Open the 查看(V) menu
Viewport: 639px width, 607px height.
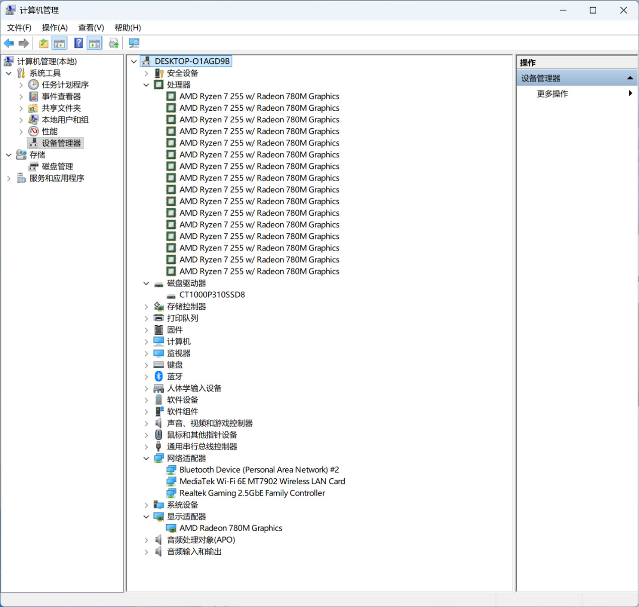point(91,28)
